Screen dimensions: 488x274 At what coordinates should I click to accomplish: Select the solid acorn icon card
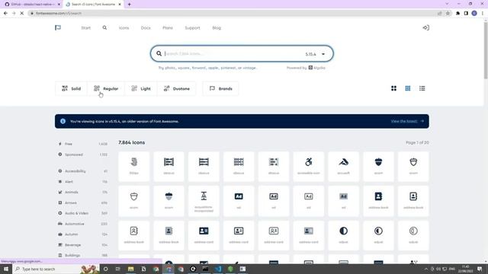378,167
